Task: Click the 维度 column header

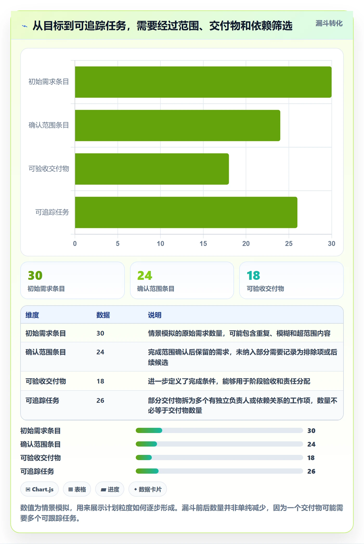Action: pos(32,315)
